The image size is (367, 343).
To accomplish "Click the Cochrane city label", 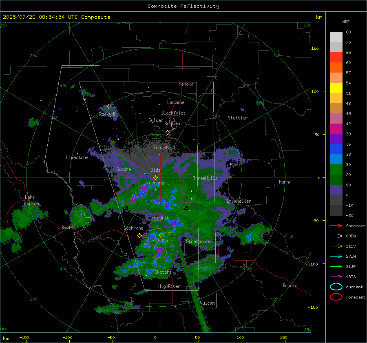I will (x=133, y=228).
